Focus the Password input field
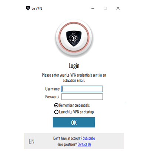148x154 pixels. 82,97
